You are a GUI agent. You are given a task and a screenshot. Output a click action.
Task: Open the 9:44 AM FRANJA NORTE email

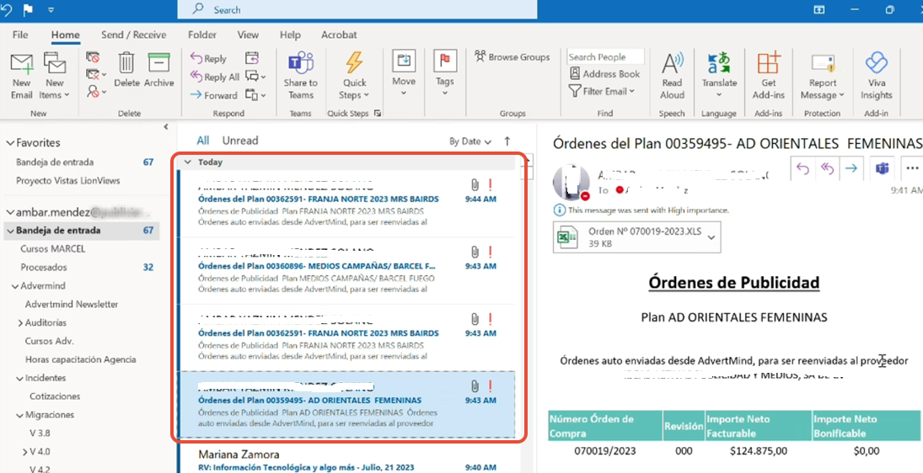pyautogui.click(x=347, y=204)
